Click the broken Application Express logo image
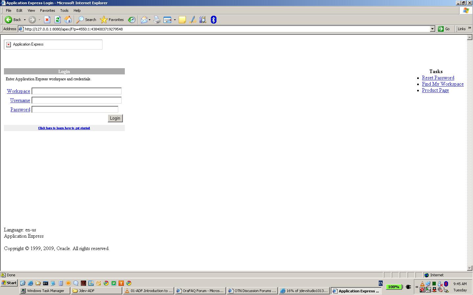The width and height of the screenshot is (473, 295). (53, 45)
